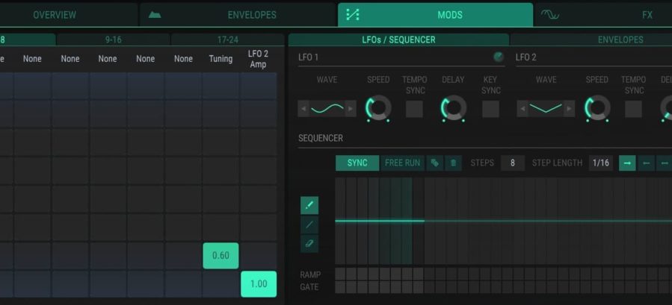Select the eraser tool in sequencer

309,244
